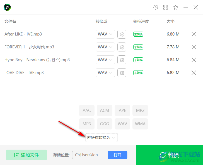Open settings gear for Hype Boy row
Screen dimensions: 203x165
tap(122, 60)
